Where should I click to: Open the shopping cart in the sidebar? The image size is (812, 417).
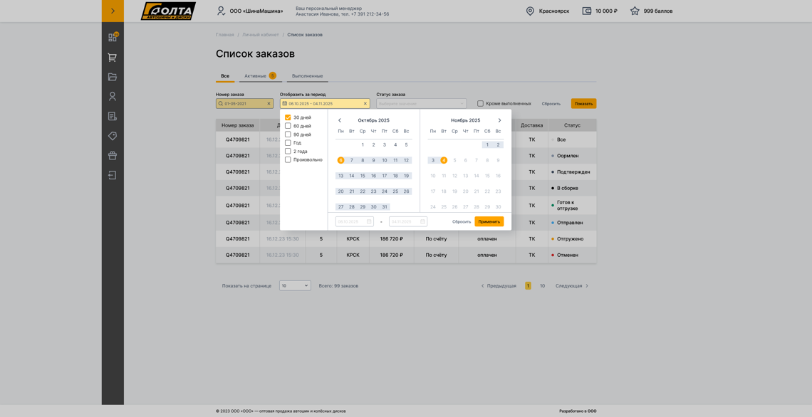click(x=112, y=57)
